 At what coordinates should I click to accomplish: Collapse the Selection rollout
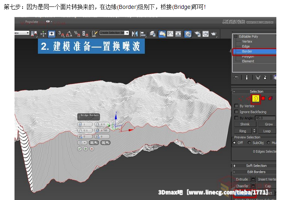pos(234,92)
